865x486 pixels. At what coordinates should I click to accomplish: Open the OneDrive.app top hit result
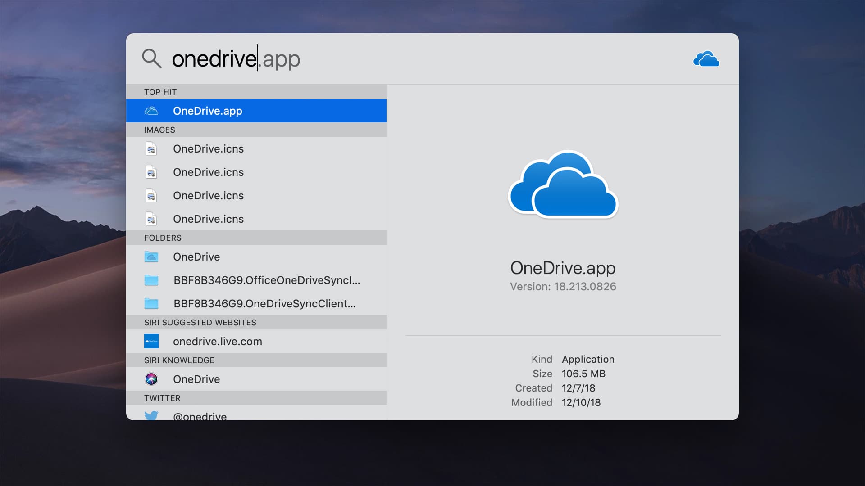point(256,111)
